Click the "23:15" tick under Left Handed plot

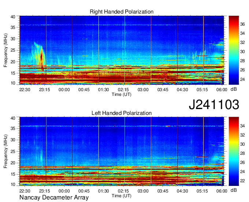[44, 191]
